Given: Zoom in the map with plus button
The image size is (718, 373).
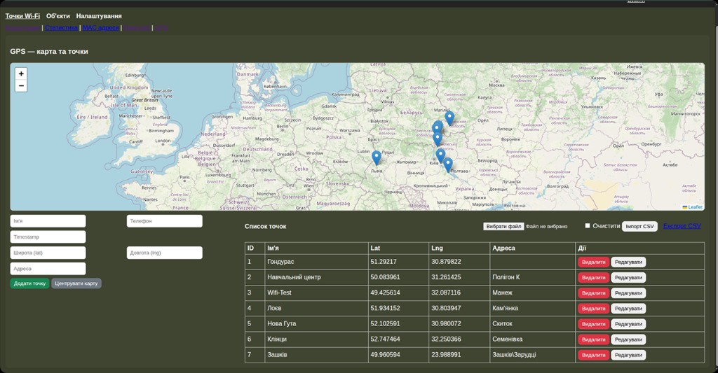Looking at the screenshot, I should [21, 73].
